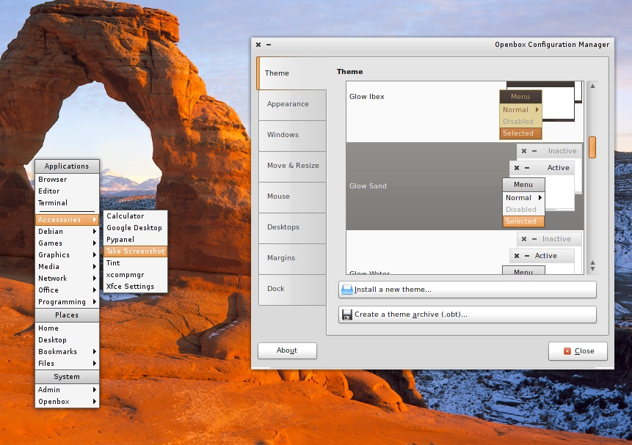Image resolution: width=632 pixels, height=445 pixels.
Task: Launch Pypanel from the Accessories submenu
Action: click(x=135, y=240)
